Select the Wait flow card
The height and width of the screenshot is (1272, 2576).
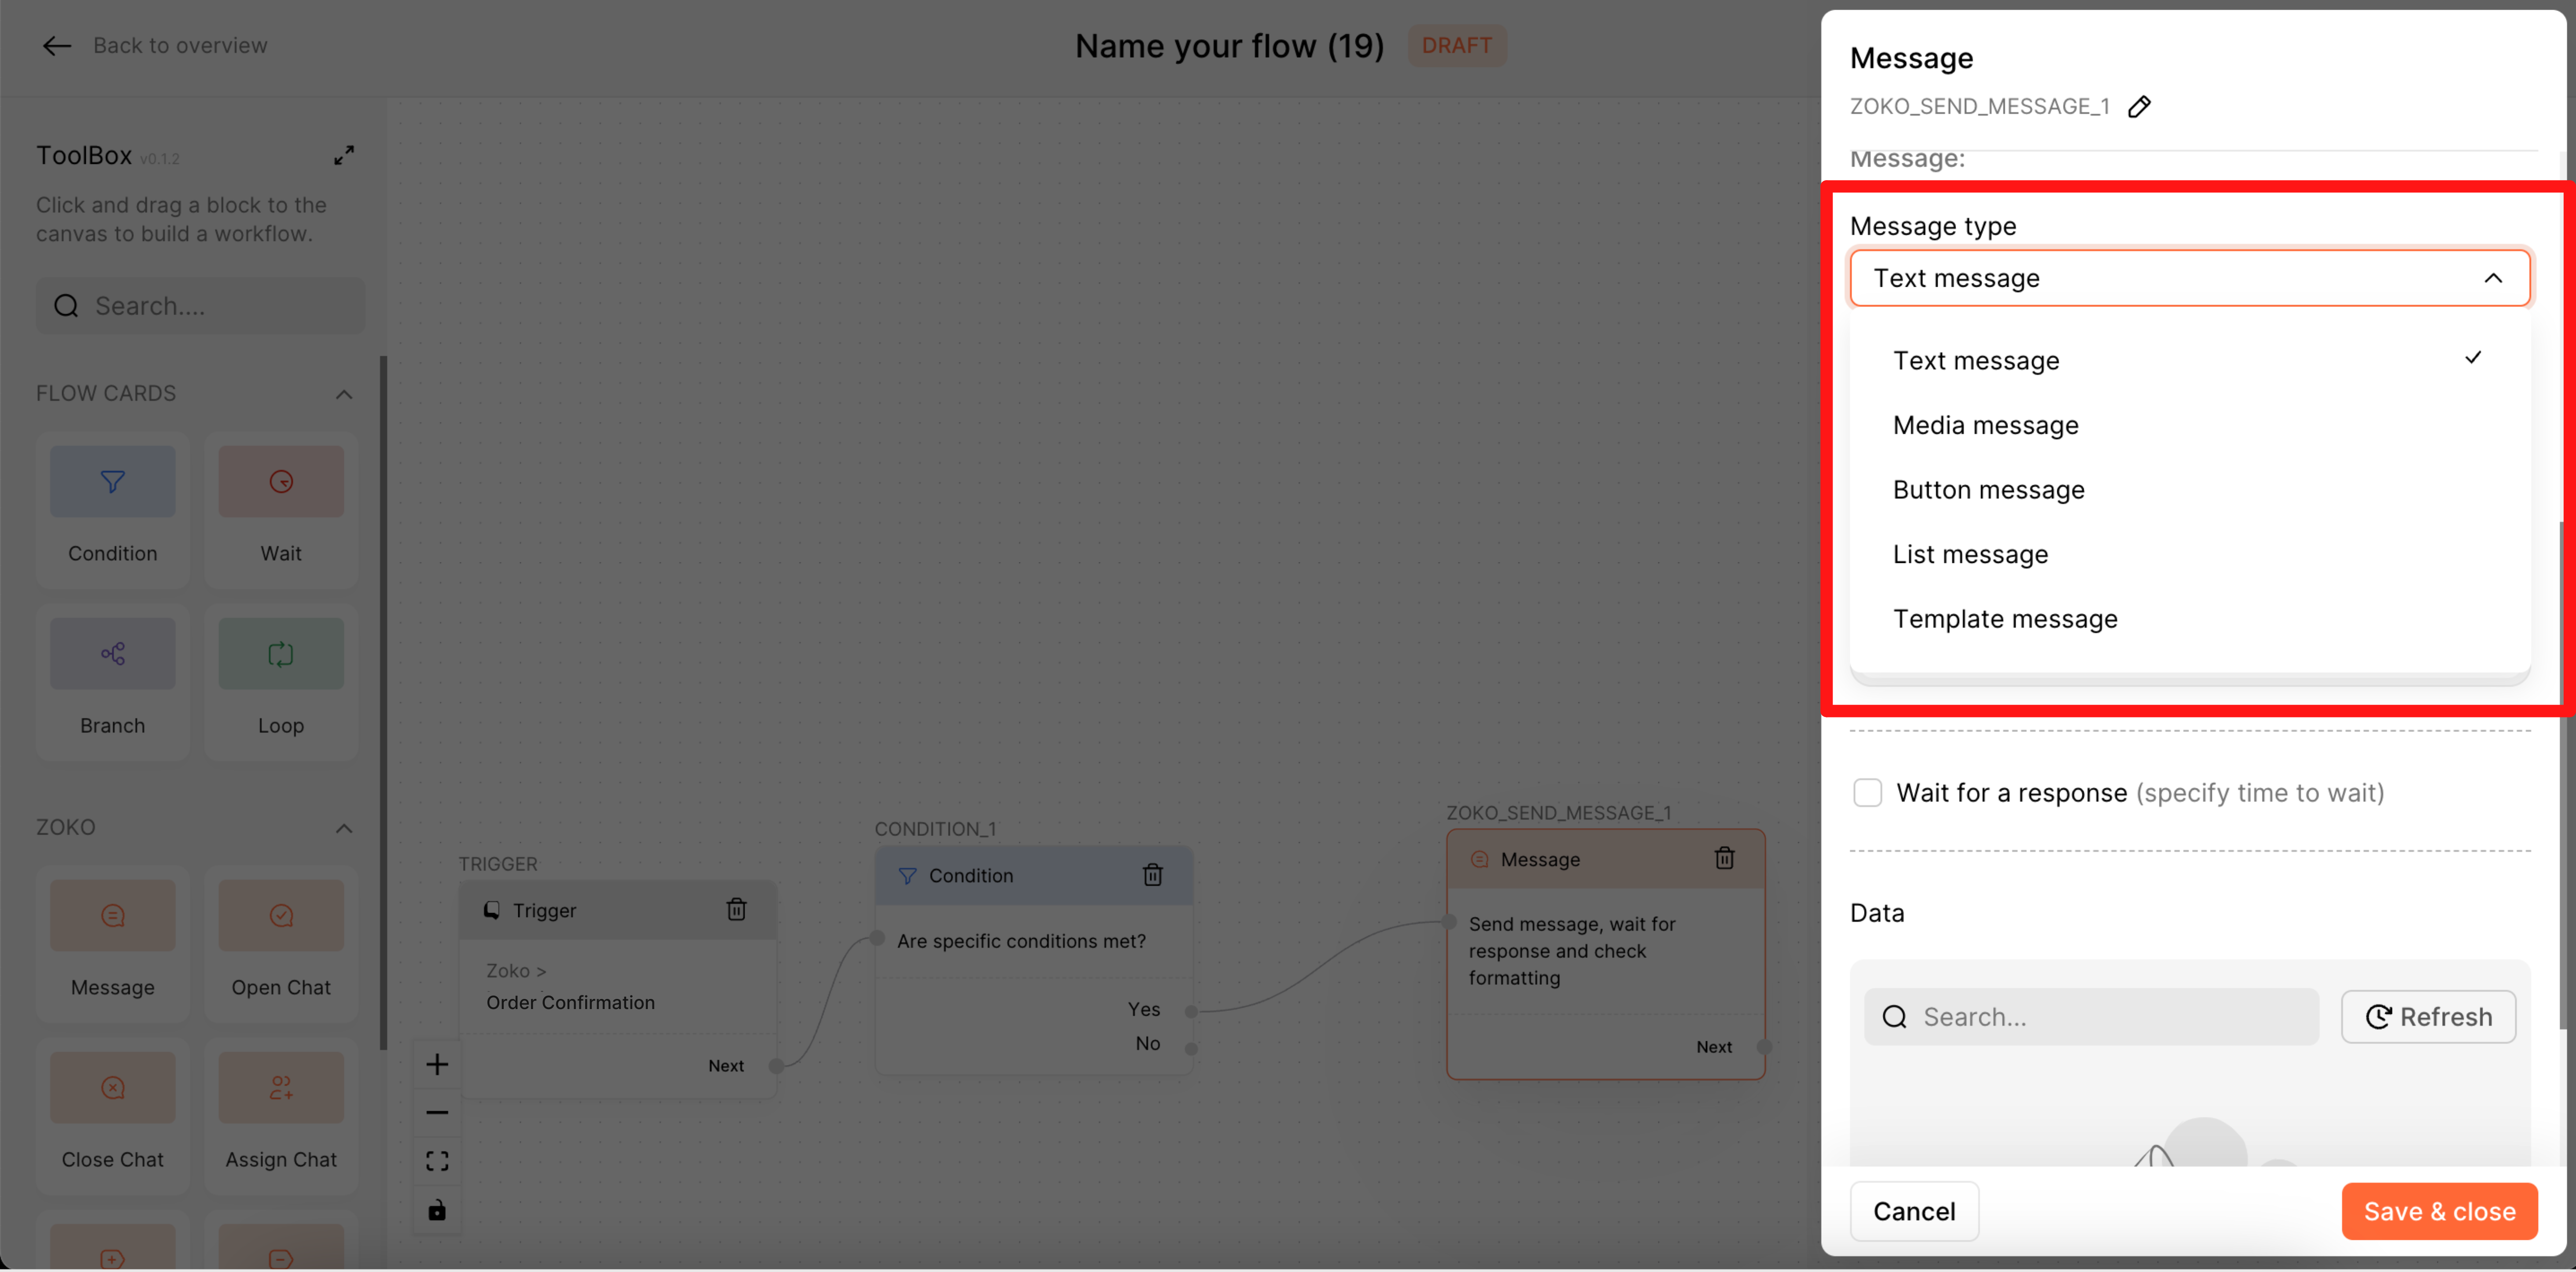[281, 509]
